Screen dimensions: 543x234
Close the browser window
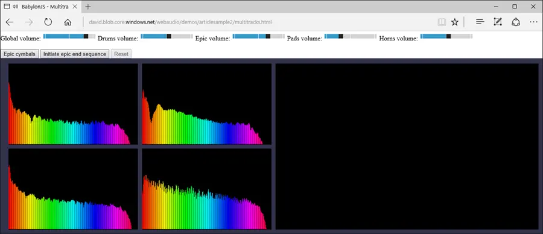coord(533,7)
